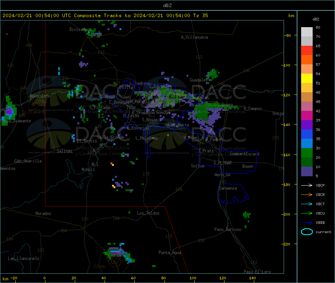335x283 pixels.
Task: Click the El_Desvio label
Action: click(x=87, y=141)
